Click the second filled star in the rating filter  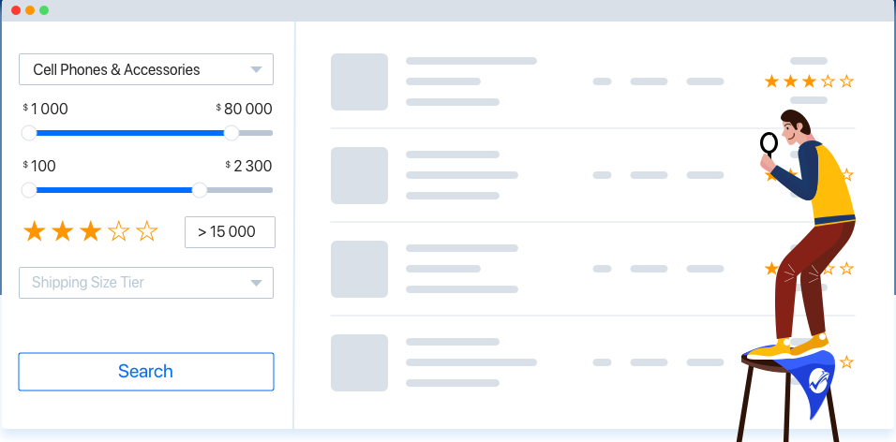click(63, 231)
